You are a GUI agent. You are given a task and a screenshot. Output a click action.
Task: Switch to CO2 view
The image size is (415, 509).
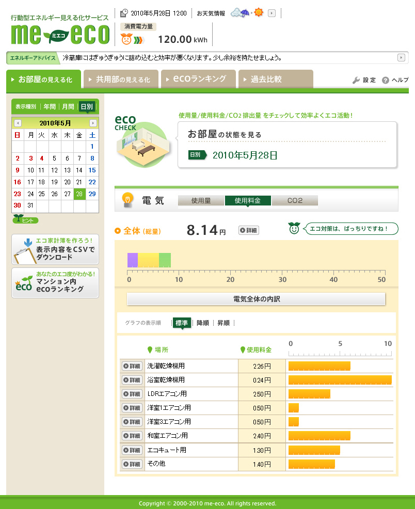[x=295, y=201]
